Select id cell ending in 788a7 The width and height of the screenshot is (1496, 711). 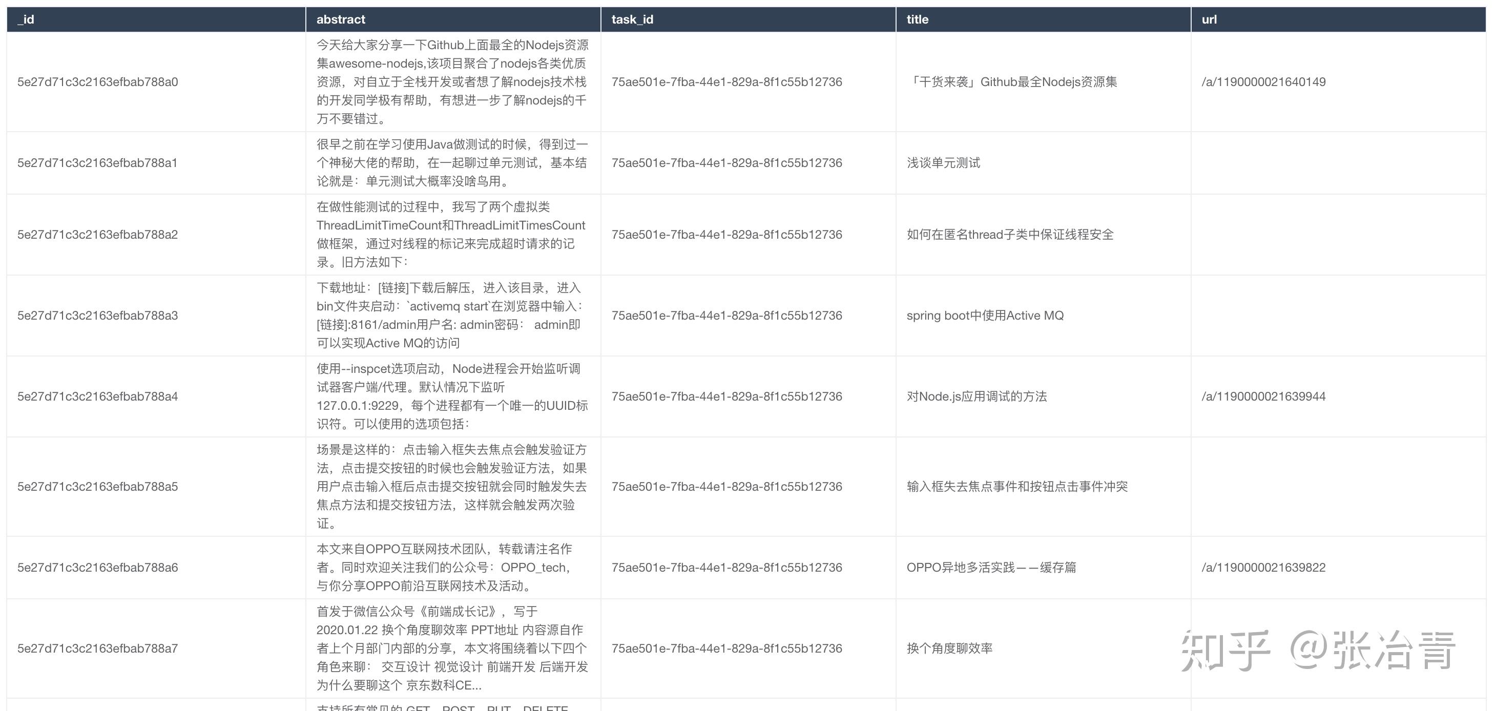click(x=97, y=649)
